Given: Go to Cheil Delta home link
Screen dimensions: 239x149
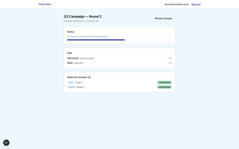Looking at the screenshot, I should pos(45,4).
